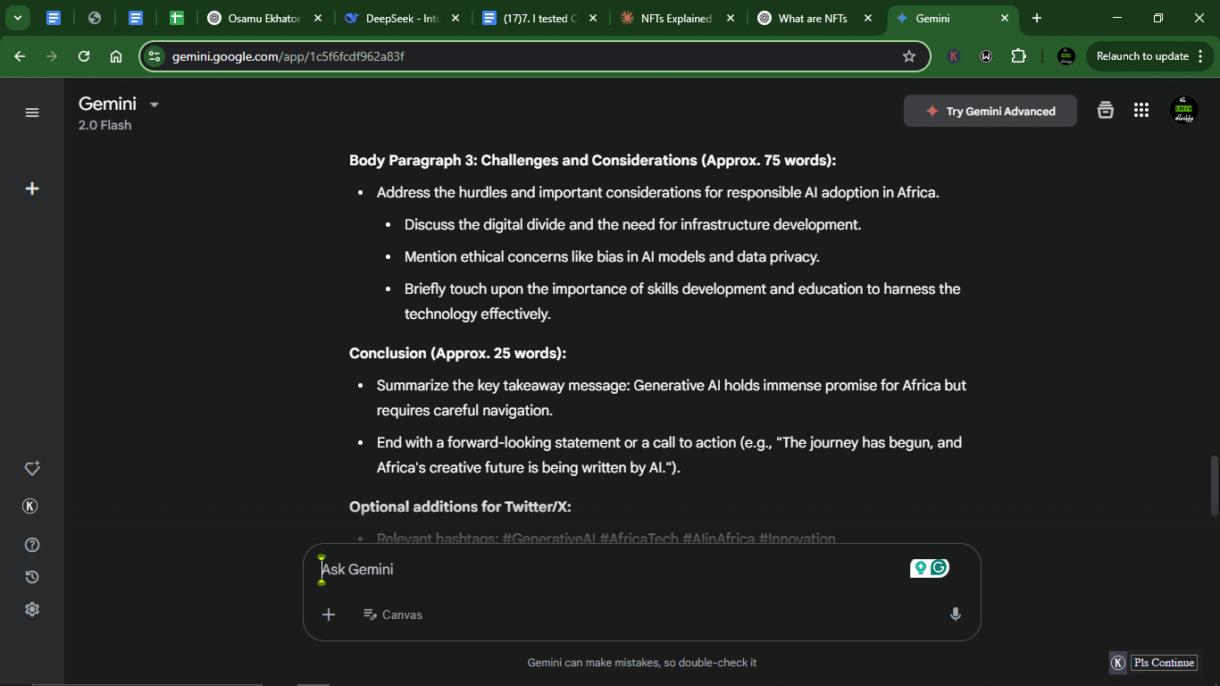The image size is (1220, 686).
Task: Switch to the DeepSeek tab
Action: (x=403, y=18)
